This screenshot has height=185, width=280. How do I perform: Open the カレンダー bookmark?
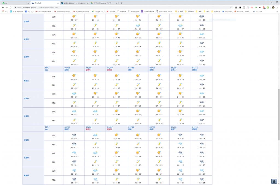pyautogui.click(x=29, y=11)
